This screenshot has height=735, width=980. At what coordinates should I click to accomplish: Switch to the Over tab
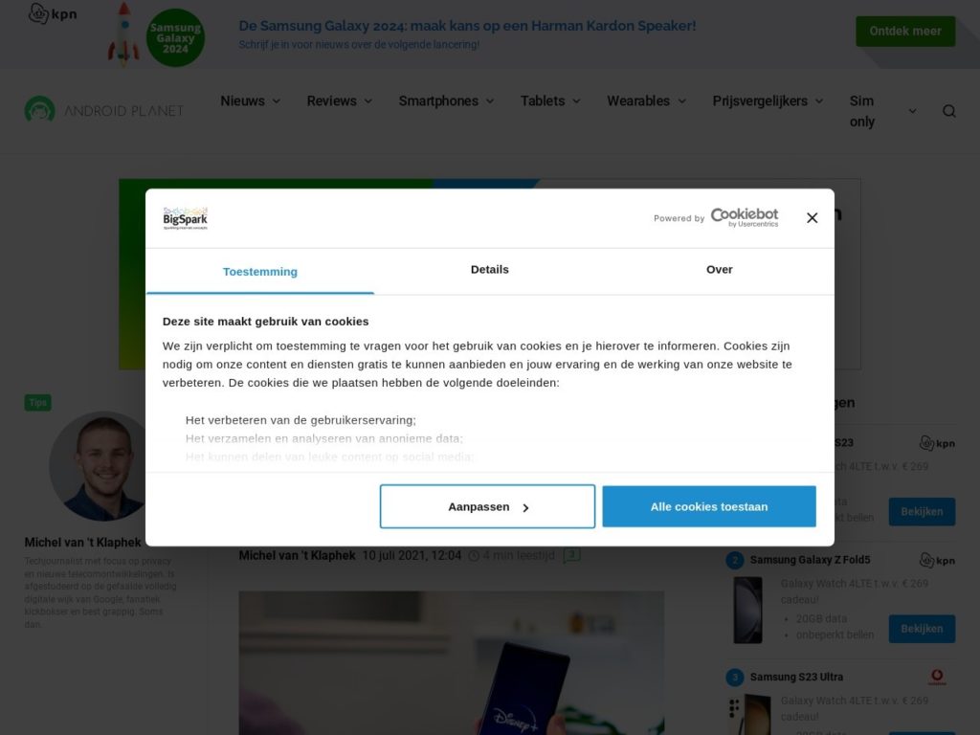tap(720, 270)
